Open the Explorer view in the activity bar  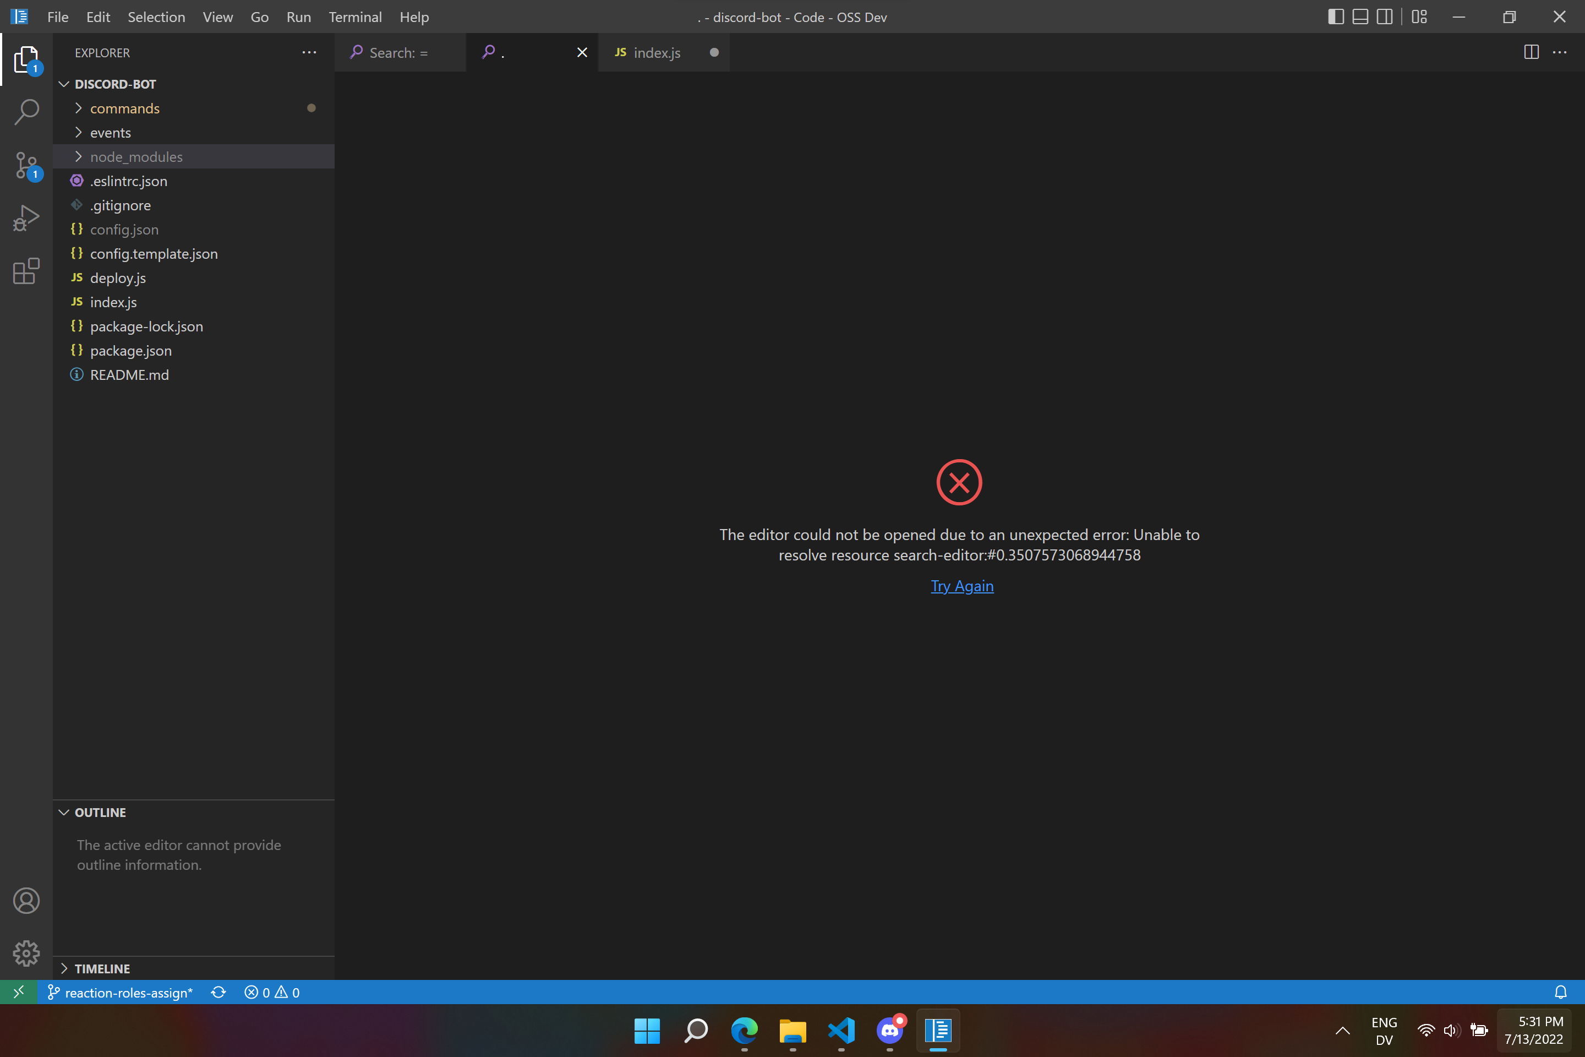(26, 59)
